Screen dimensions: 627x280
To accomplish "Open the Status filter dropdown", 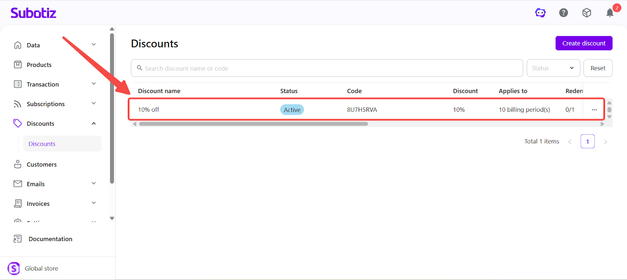I will [x=553, y=68].
